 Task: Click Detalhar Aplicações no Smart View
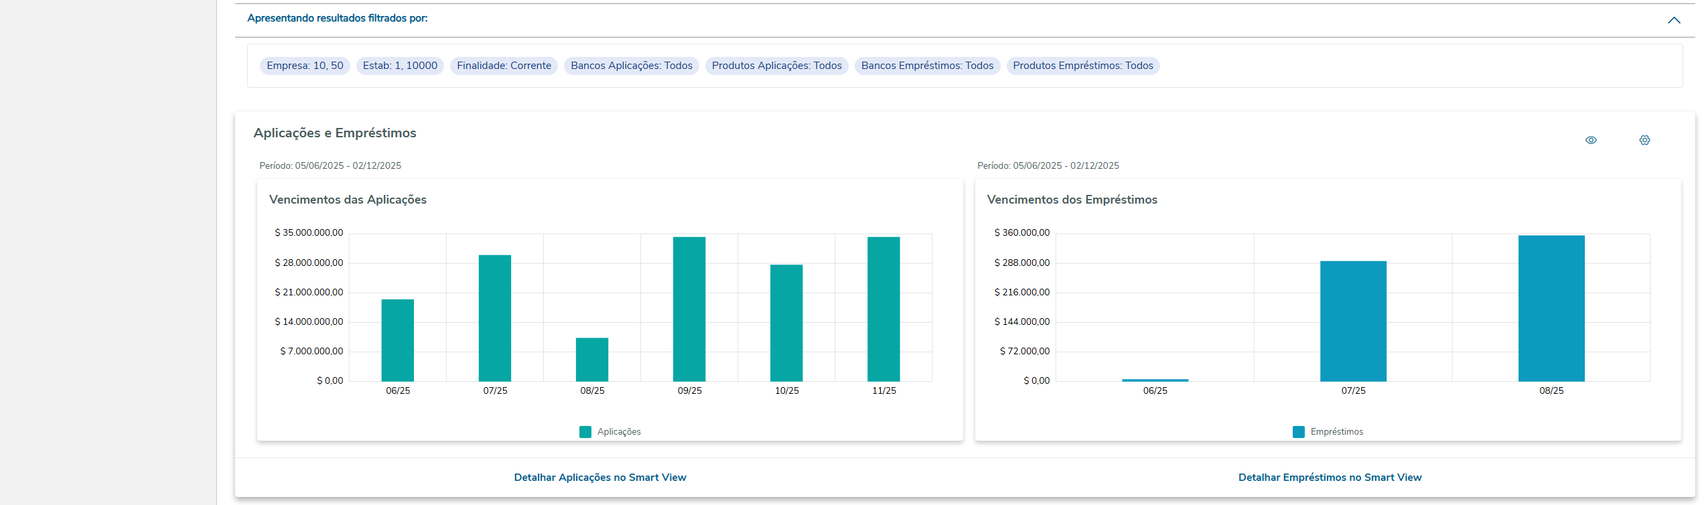coord(600,478)
